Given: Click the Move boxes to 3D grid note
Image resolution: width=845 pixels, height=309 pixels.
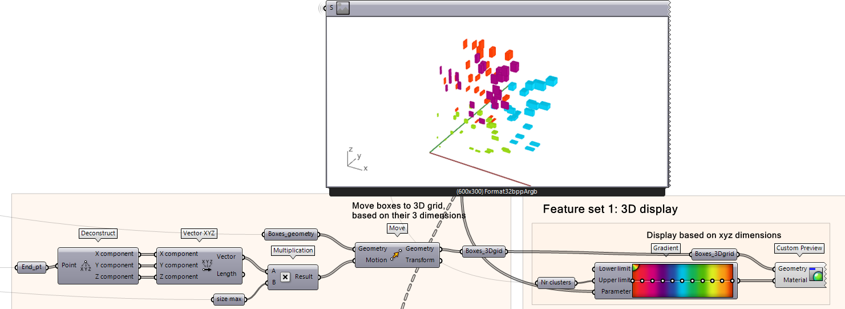Looking at the screenshot, I should 409,211.
